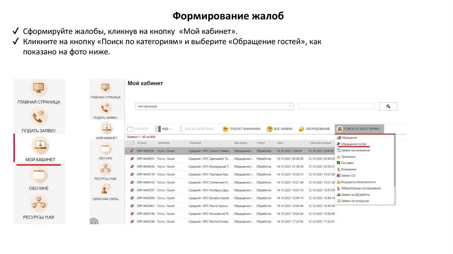Open request CRP-4405291 row
This screenshot has height=254, width=453.
[x=230, y=151]
